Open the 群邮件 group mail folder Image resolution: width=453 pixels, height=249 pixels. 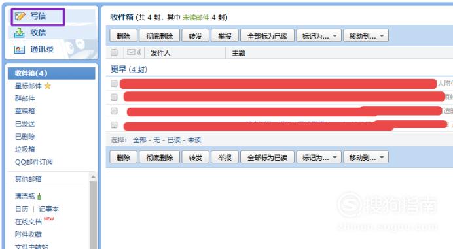coord(25,99)
